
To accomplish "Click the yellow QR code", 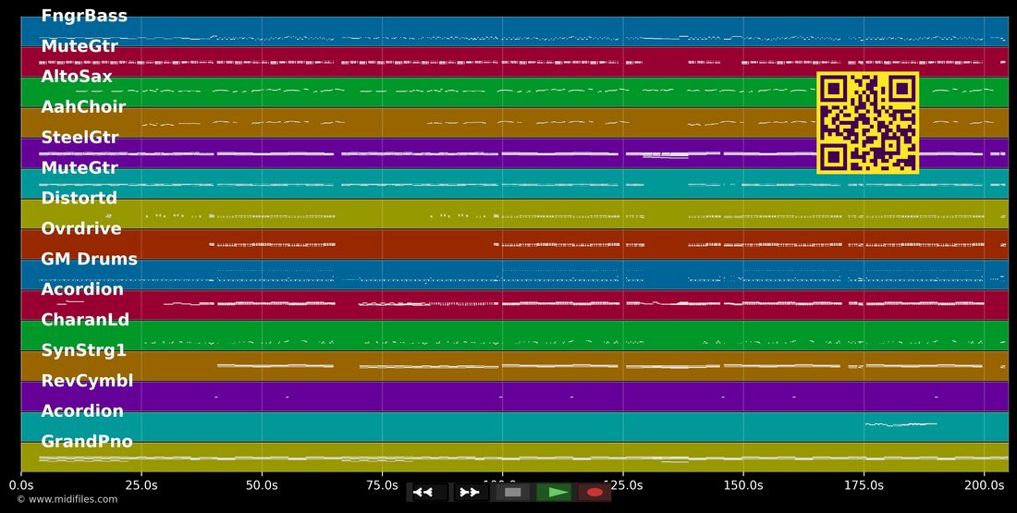I will (868, 123).
